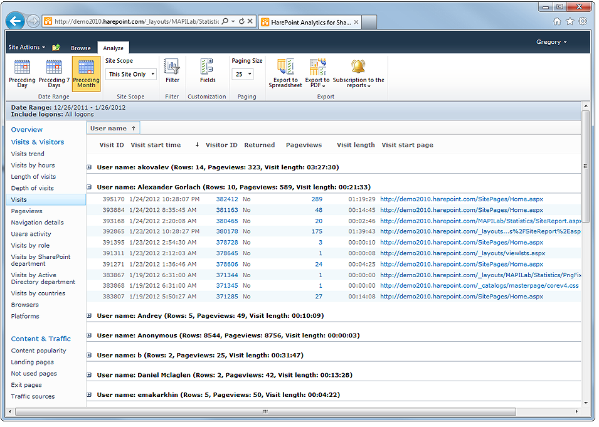The image size is (599, 427).
Task: Collapse the Alexander Gorlach user group
Action: [x=89, y=187]
